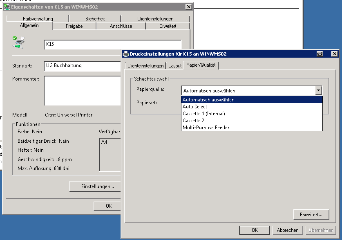The height and width of the screenshot is (240, 342).
Task: Open the Sicherheit tab
Action: point(95,19)
